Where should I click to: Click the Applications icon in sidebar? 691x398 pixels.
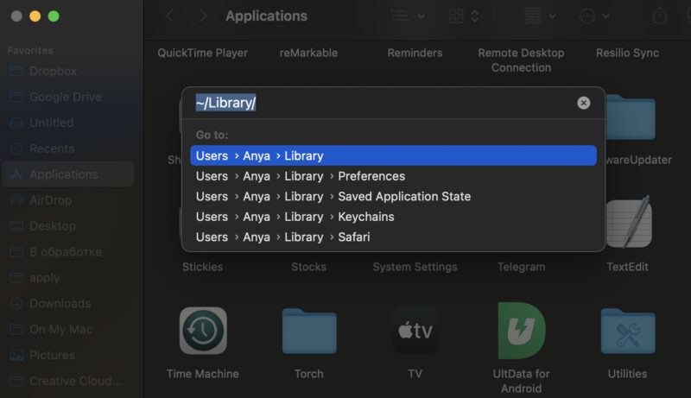coord(16,174)
